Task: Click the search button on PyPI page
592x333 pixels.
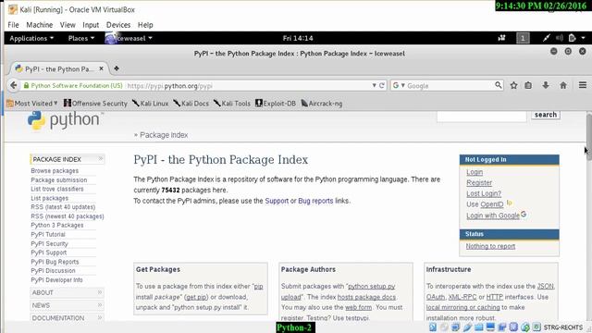Action: coord(546,115)
